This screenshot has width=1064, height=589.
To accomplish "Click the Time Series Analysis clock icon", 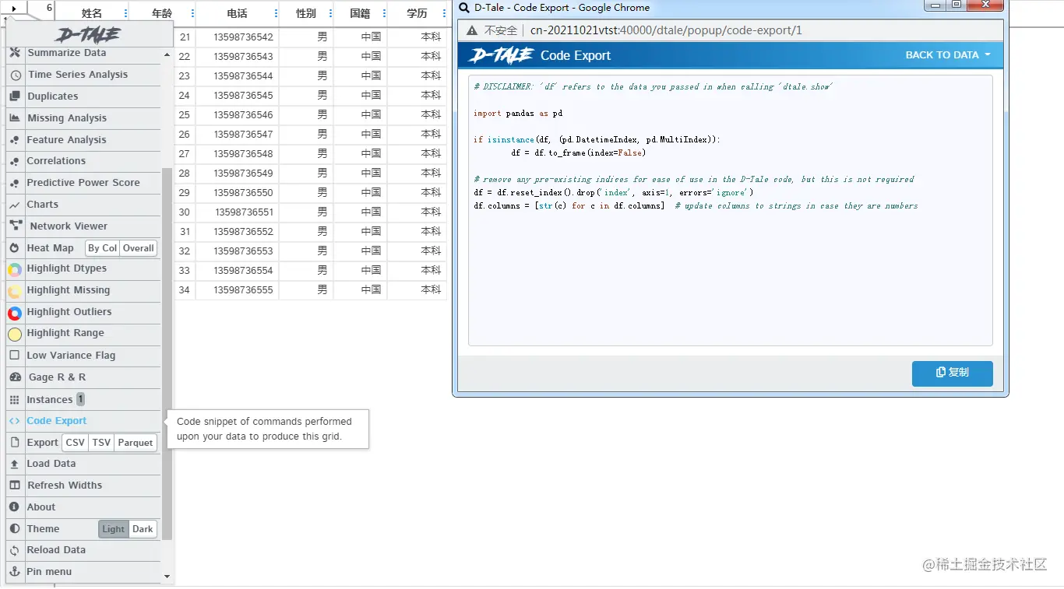I will (16, 75).
